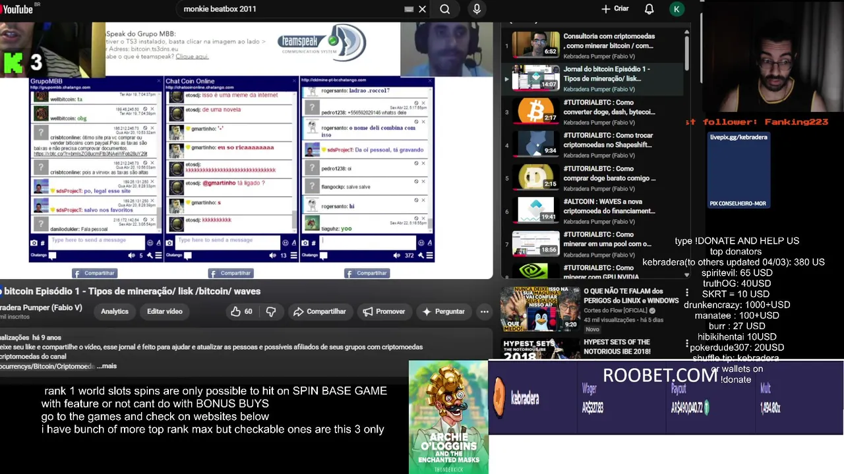Click Facebook Compartilhar under the third chat
The width and height of the screenshot is (844, 474).
click(367, 273)
